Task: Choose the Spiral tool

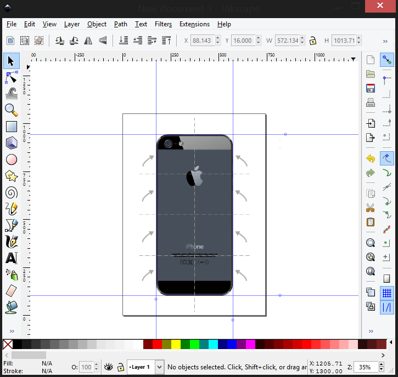Action: (11, 192)
